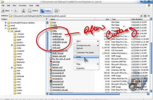Click the 3babes.psp file icon

pos(51,33)
